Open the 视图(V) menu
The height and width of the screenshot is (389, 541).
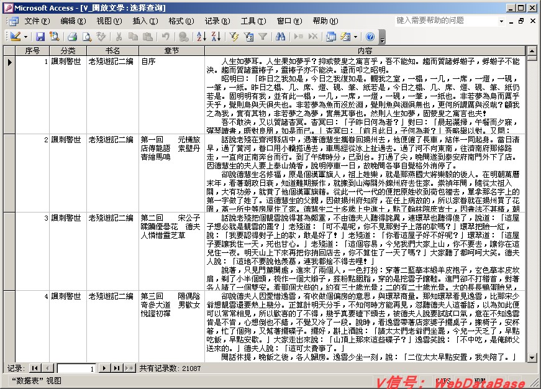[x=109, y=21]
